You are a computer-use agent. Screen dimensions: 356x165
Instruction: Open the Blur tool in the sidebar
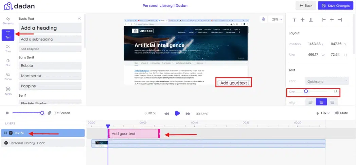(8, 63)
